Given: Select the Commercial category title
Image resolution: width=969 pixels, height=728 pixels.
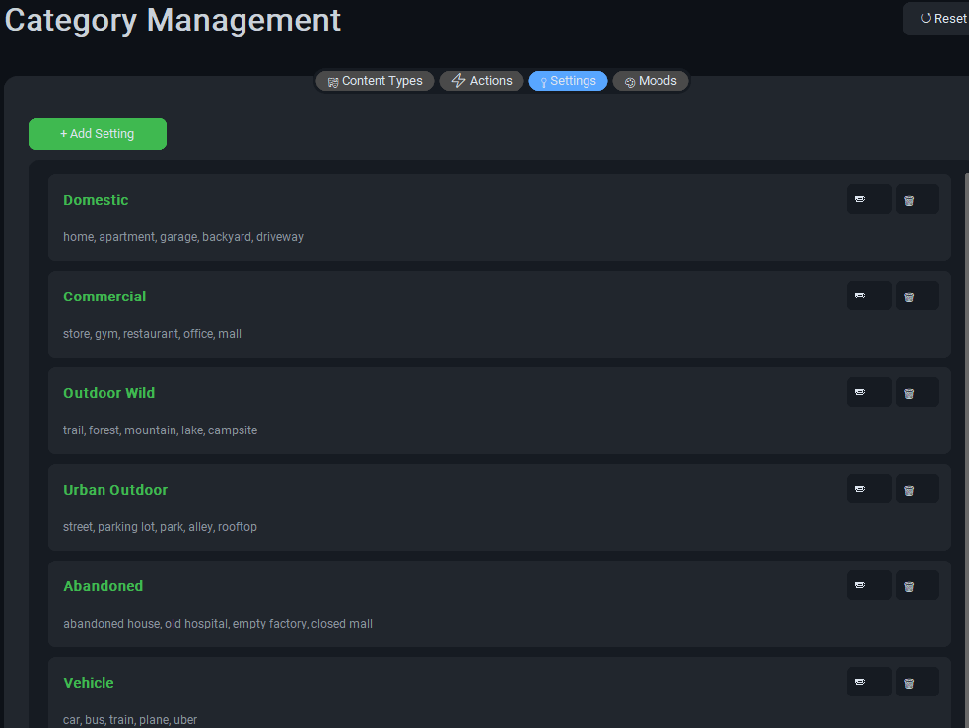Looking at the screenshot, I should click(x=104, y=297).
